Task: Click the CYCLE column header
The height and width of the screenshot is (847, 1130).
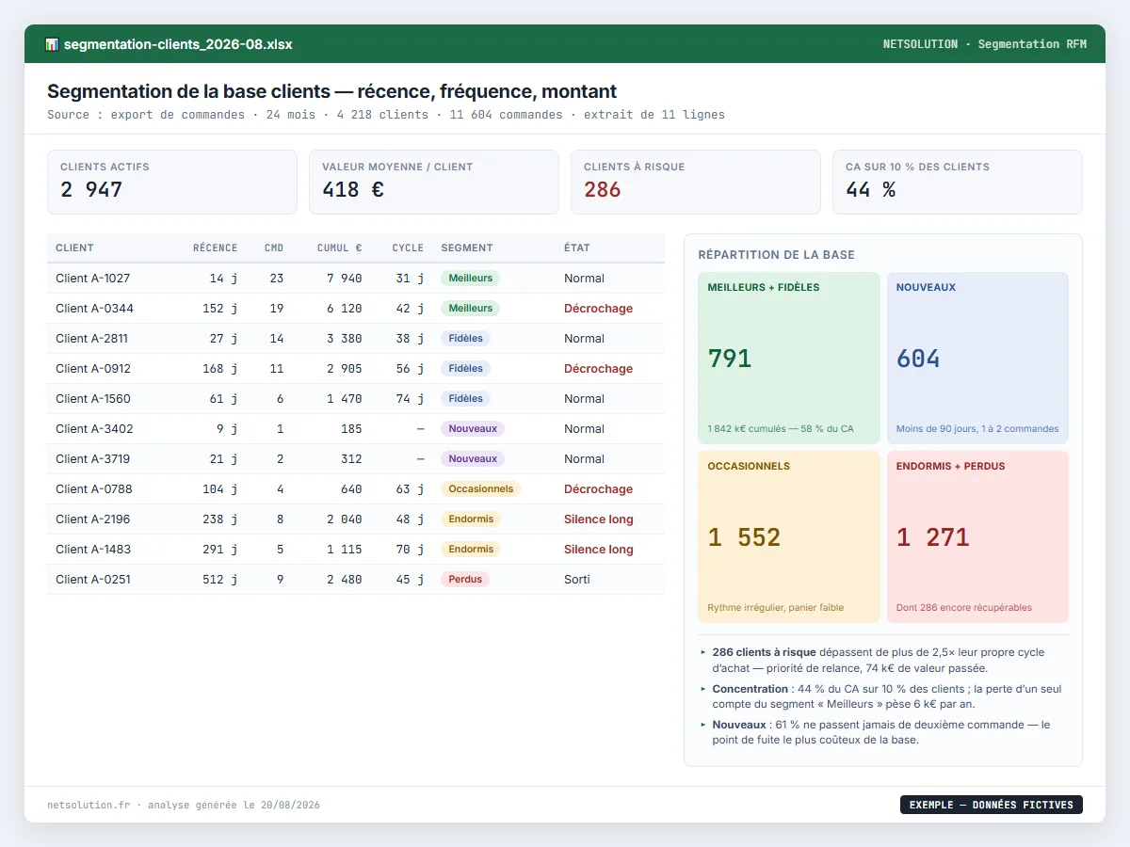Action: (408, 248)
